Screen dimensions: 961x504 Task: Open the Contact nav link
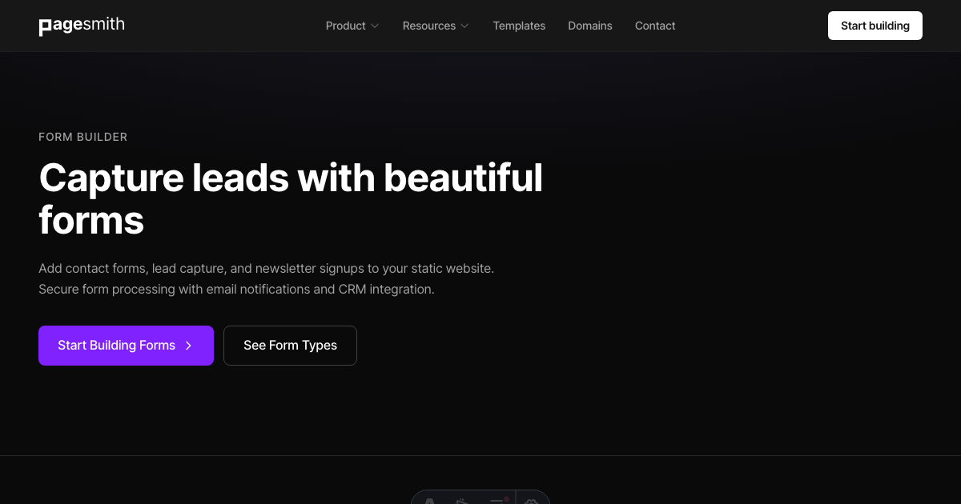(655, 26)
